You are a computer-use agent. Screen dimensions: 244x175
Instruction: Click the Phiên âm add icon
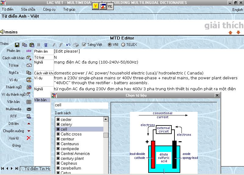coord(29,51)
